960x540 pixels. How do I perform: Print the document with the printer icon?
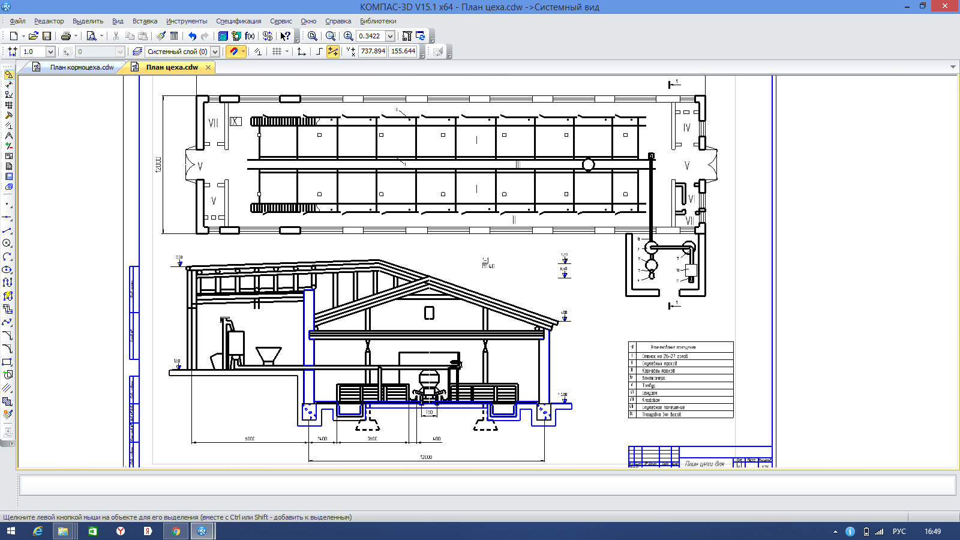tap(66, 36)
